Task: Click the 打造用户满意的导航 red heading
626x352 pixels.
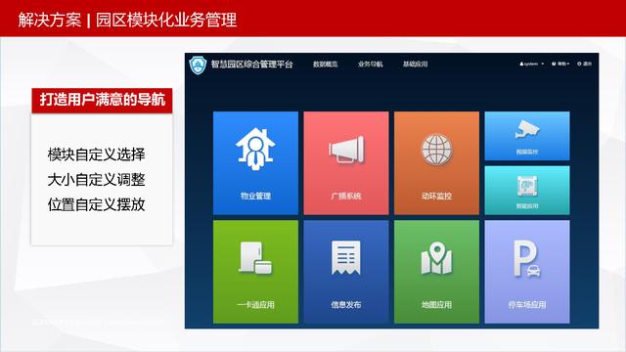Action: 102,100
